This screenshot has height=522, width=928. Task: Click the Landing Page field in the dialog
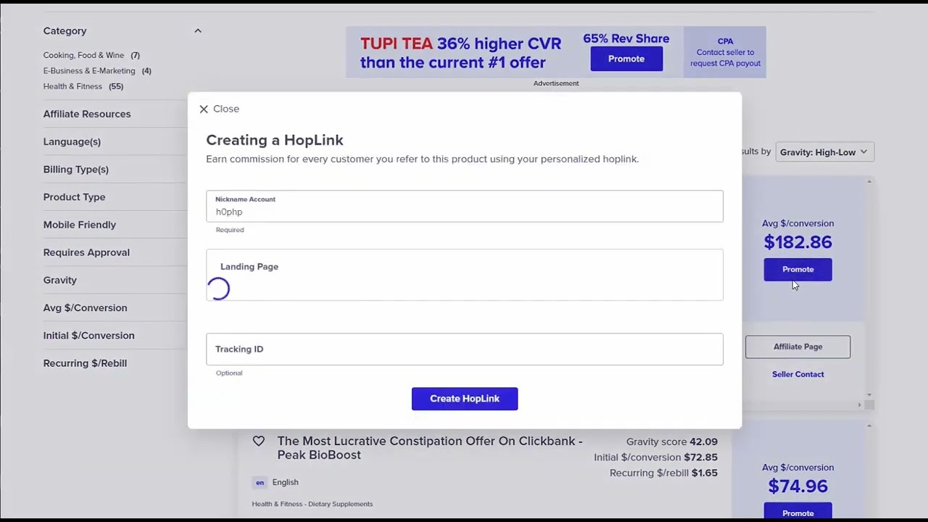point(465,275)
